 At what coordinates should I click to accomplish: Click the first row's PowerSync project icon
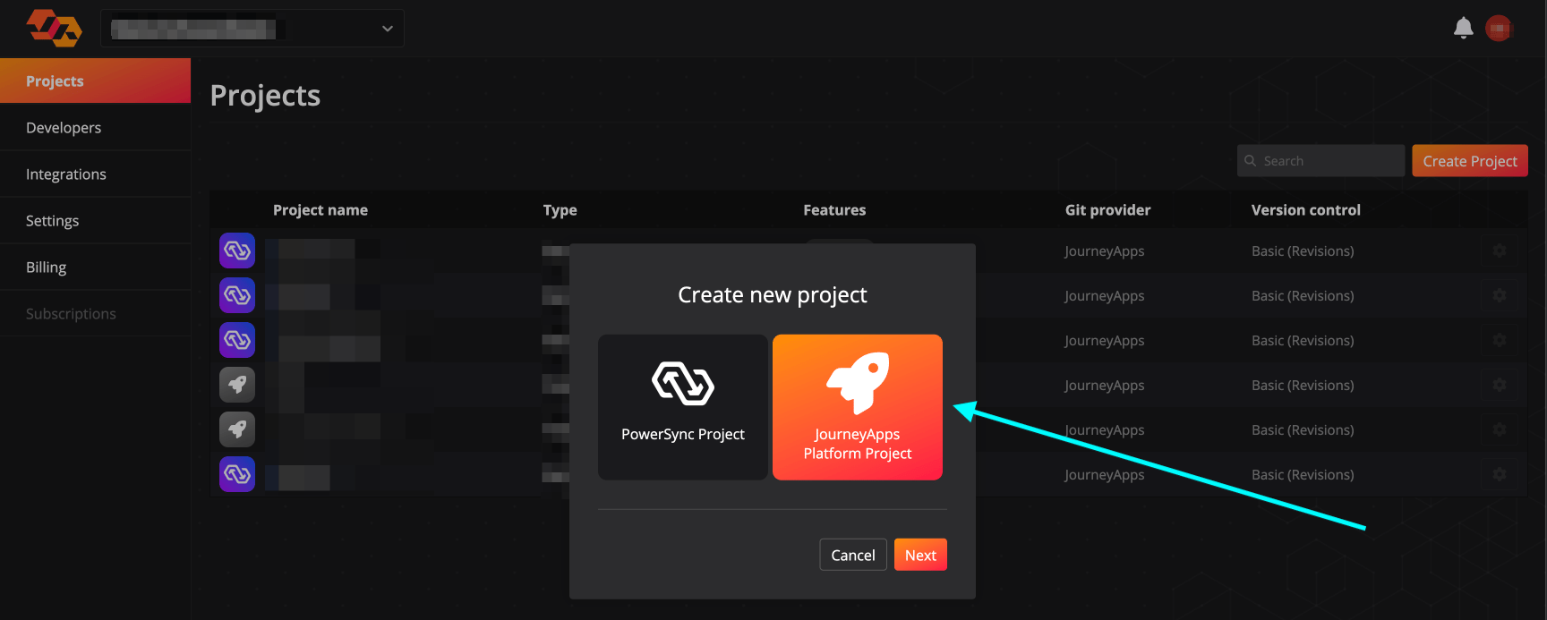pos(237,251)
